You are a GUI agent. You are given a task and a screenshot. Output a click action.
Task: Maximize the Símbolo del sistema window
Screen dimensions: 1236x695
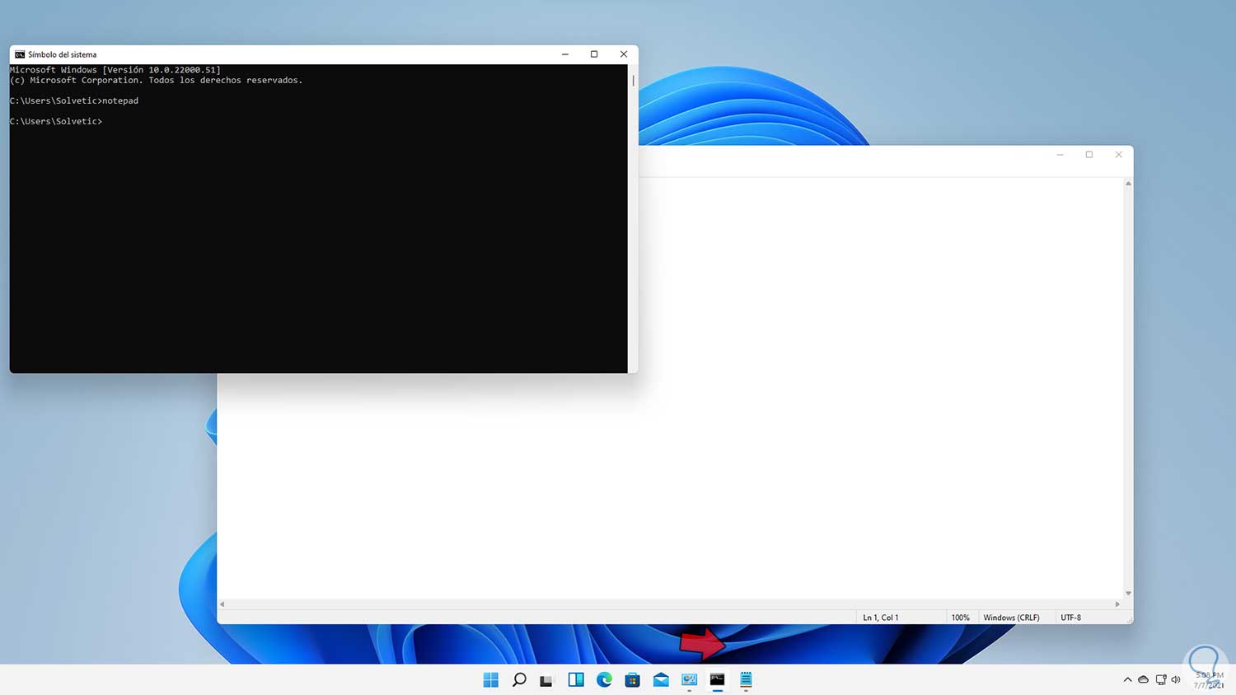pos(594,54)
